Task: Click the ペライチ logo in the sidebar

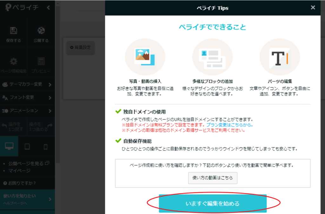Action: (x=22, y=8)
